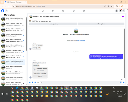Open the Chrome three-dot menu
Screen dimensions: 128x102
[126, 6]
